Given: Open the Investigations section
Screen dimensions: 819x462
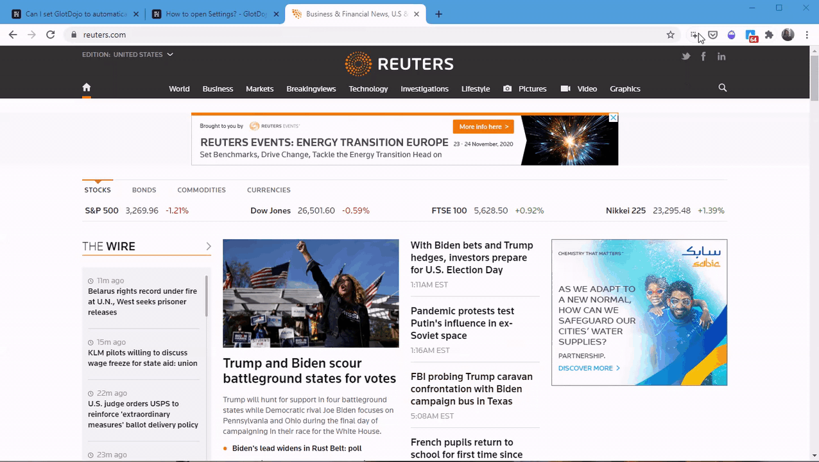Looking at the screenshot, I should pos(424,89).
